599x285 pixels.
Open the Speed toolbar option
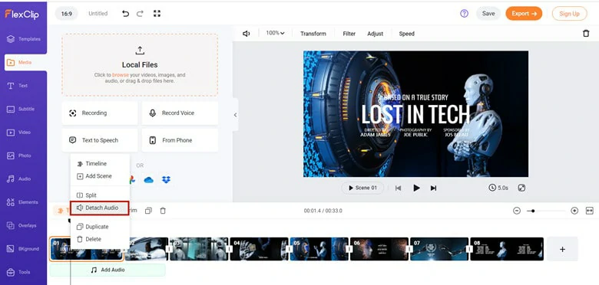[406, 34]
